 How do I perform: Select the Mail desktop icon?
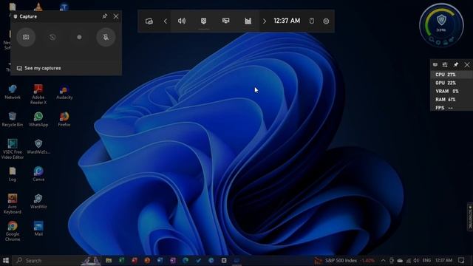click(x=38, y=228)
